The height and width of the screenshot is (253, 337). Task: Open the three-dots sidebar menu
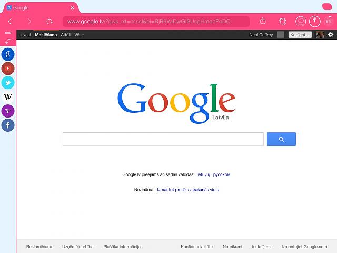(8, 33)
